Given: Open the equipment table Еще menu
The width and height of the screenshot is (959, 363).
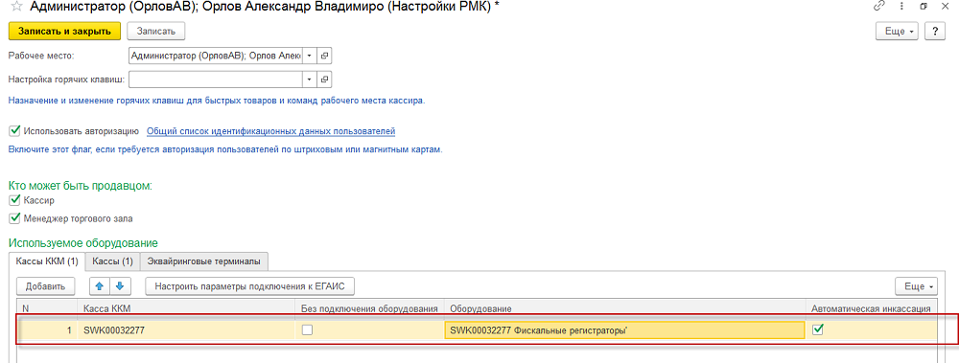Looking at the screenshot, I should 916,286.
